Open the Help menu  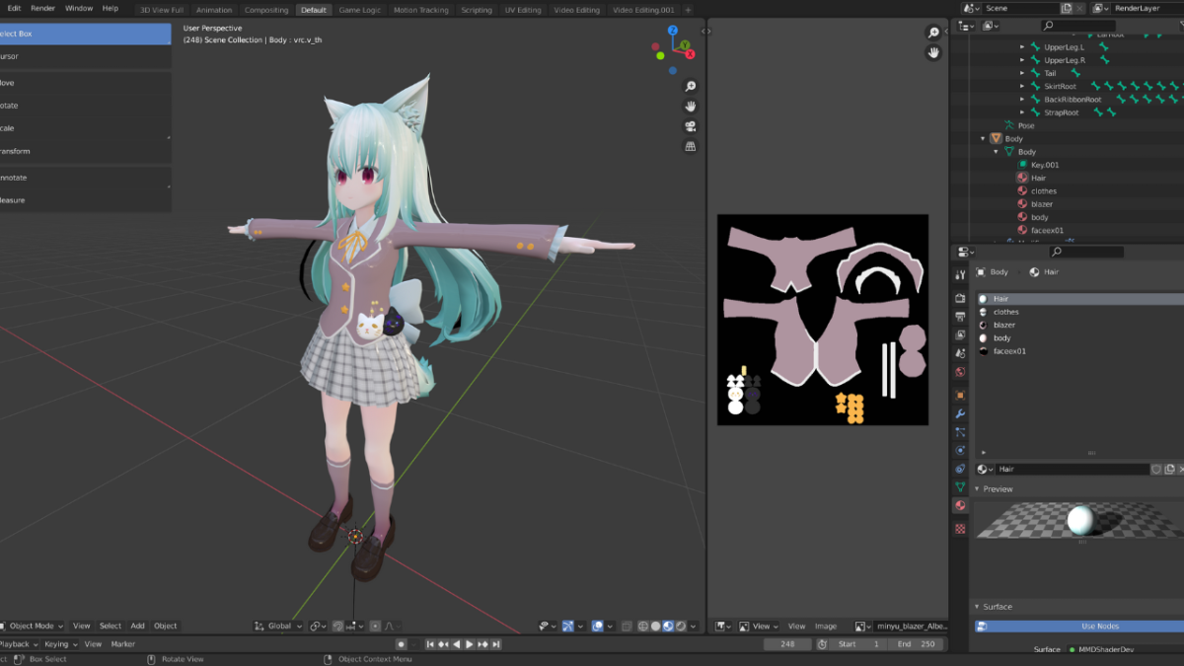coord(111,8)
